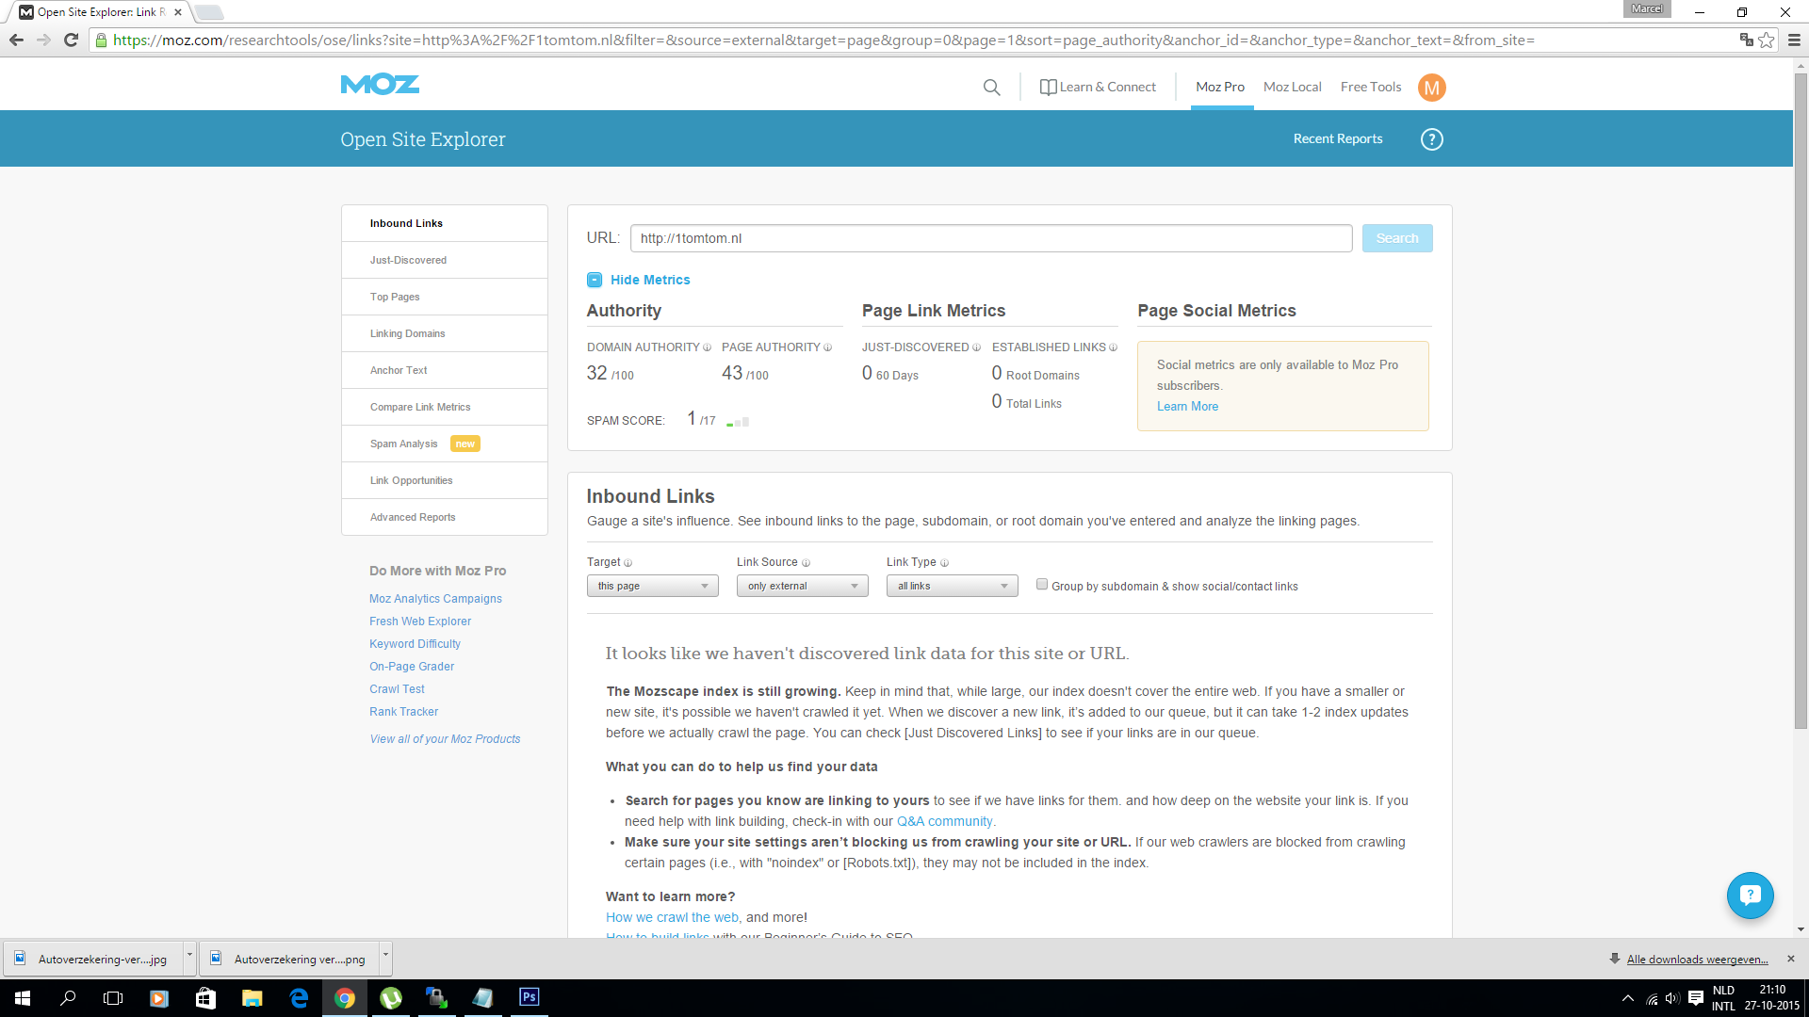
Task: Click the Target info icon
Action: coord(628,563)
